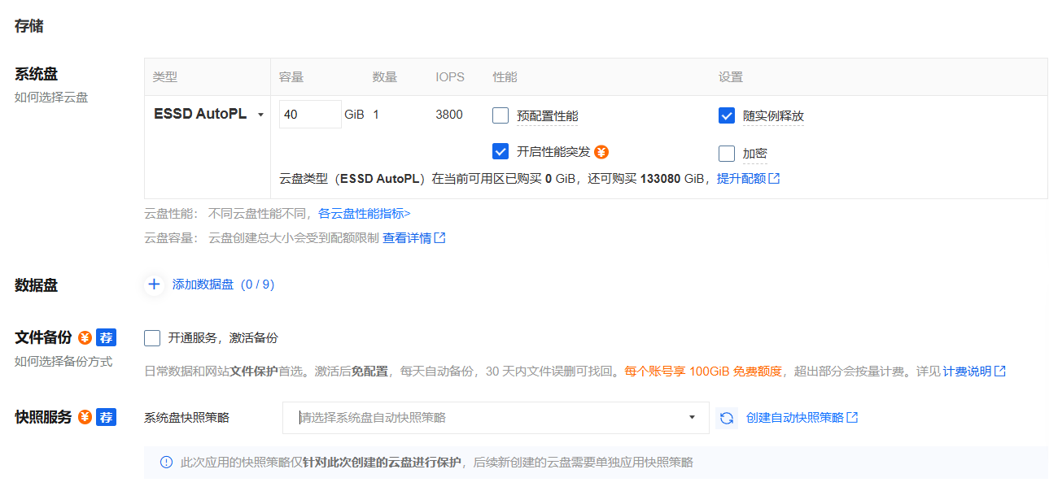Click the refresh icon next to snapshot policy
Viewport: 1049px width, 491px height.
[727, 418]
